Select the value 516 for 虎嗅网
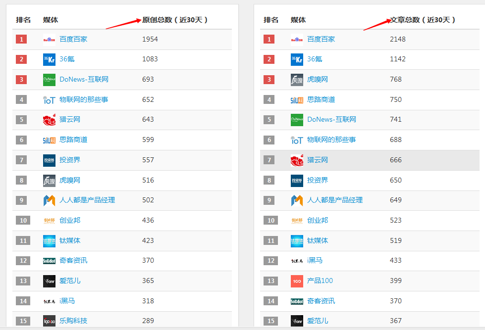Viewport: 485px width, 330px height. click(148, 180)
